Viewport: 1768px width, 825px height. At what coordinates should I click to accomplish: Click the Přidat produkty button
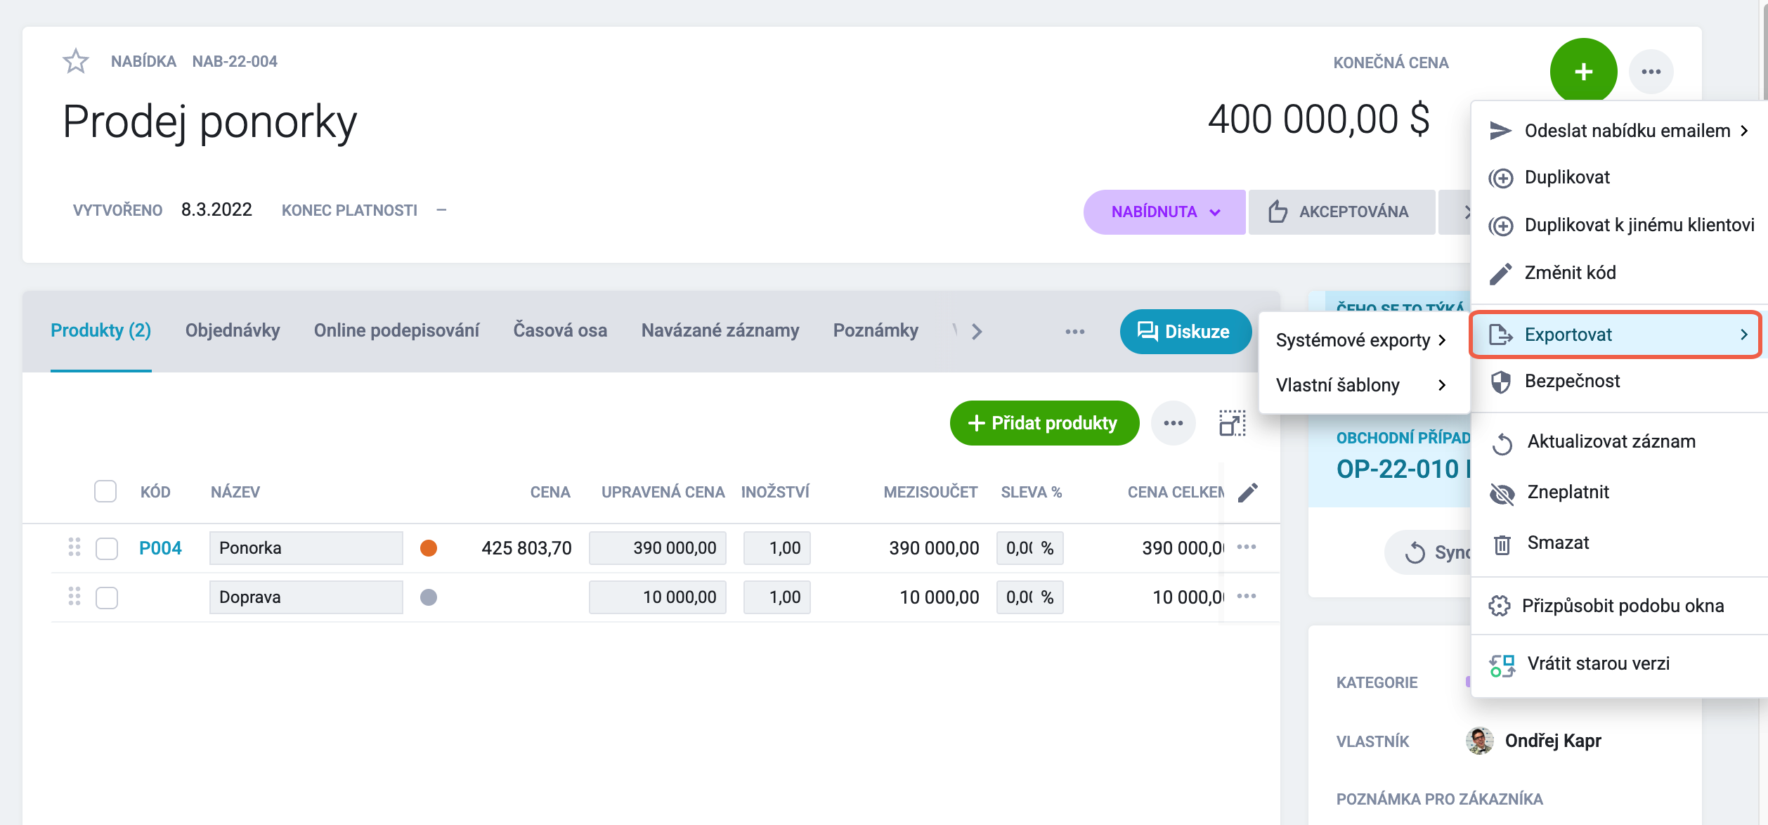[x=1044, y=423]
